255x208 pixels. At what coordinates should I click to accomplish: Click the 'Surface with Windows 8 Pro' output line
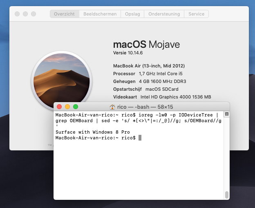click(x=92, y=132)
